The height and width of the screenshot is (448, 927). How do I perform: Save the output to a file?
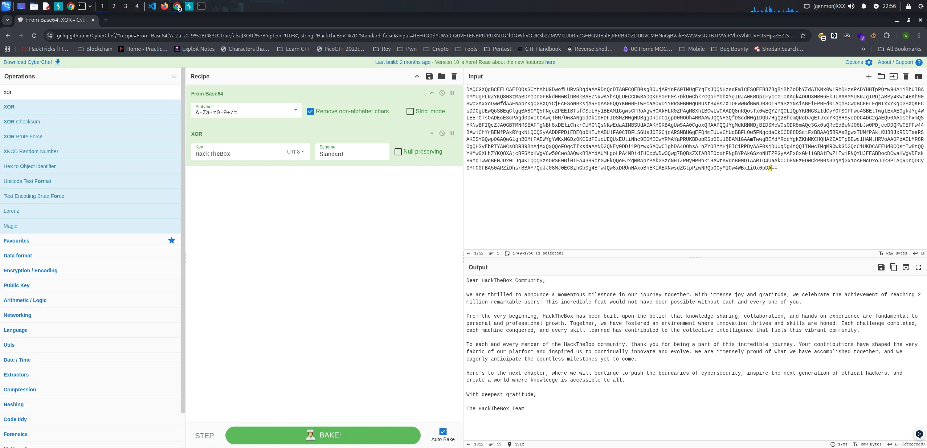pyautogui.click(x=881, y=268)
